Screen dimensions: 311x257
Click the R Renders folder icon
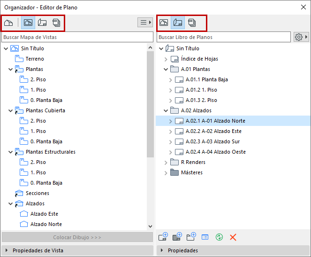coord(174,162)
